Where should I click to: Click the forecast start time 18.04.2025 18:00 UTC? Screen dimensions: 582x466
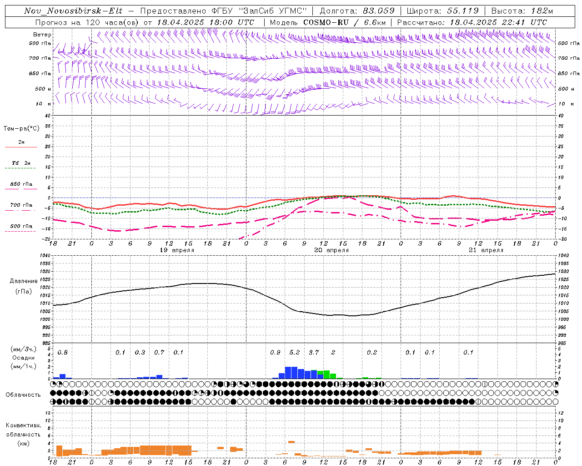pyautogui.click(x=206, y=22)
